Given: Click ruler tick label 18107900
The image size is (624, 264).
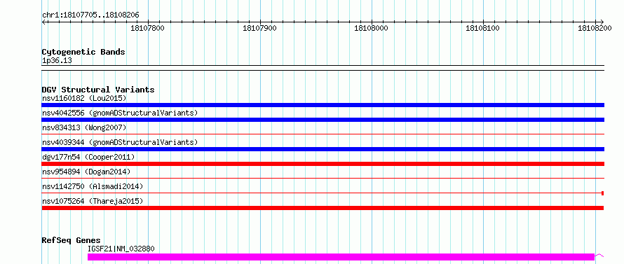Looking at the screenshot, I should (259, 28).
